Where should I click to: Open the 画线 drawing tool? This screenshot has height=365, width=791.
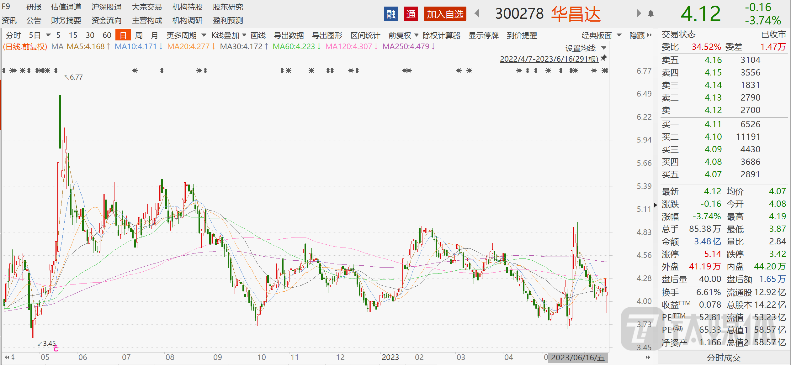tap(258, 35)
